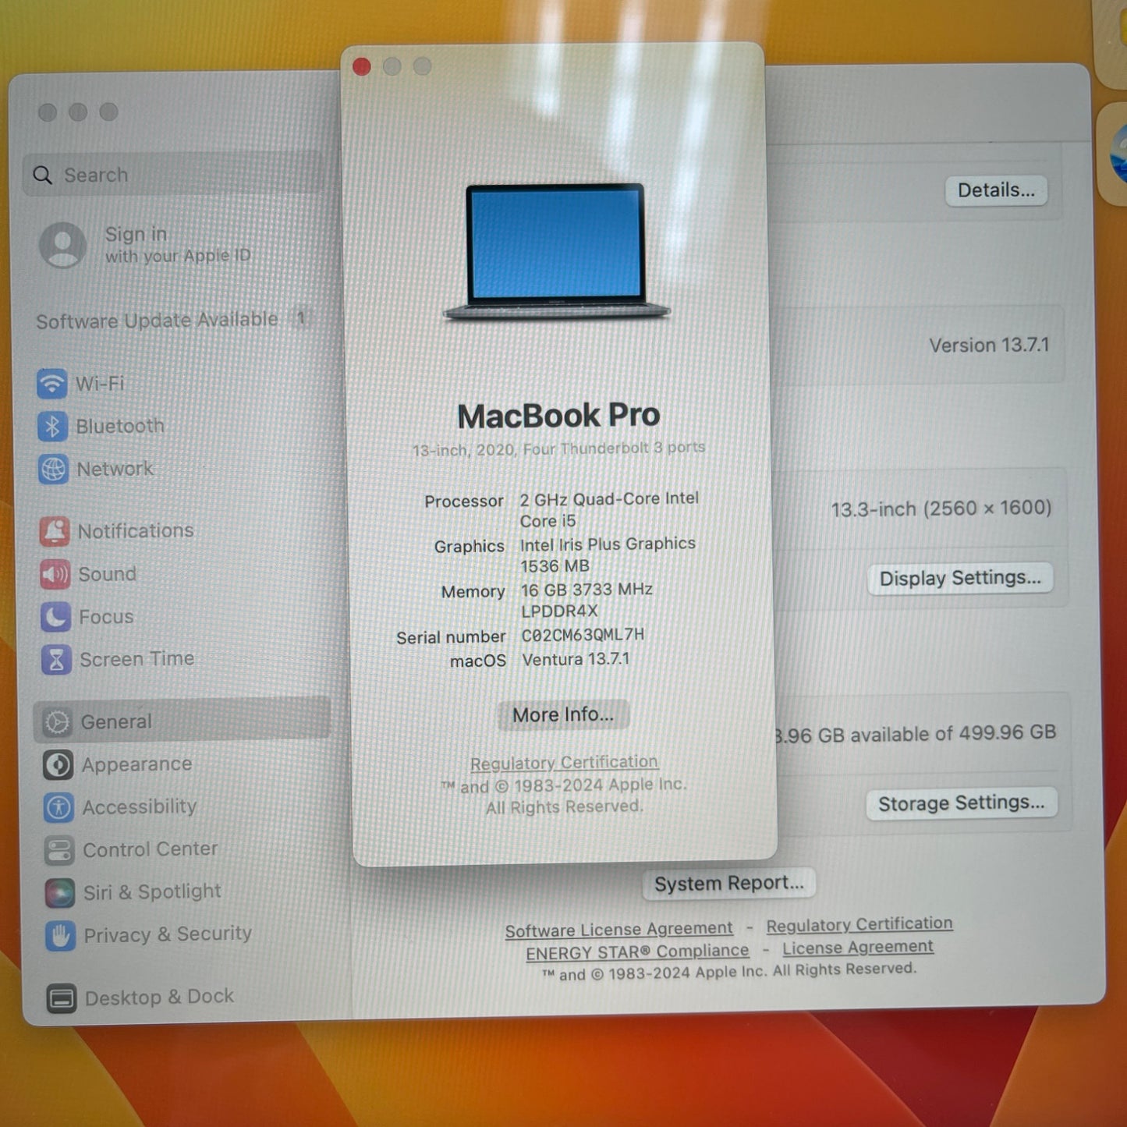Click the '2 GHz Quad-Core Intel' processor value
This screenshot has width=1127, height=1127.
click(x=609, y=498)
